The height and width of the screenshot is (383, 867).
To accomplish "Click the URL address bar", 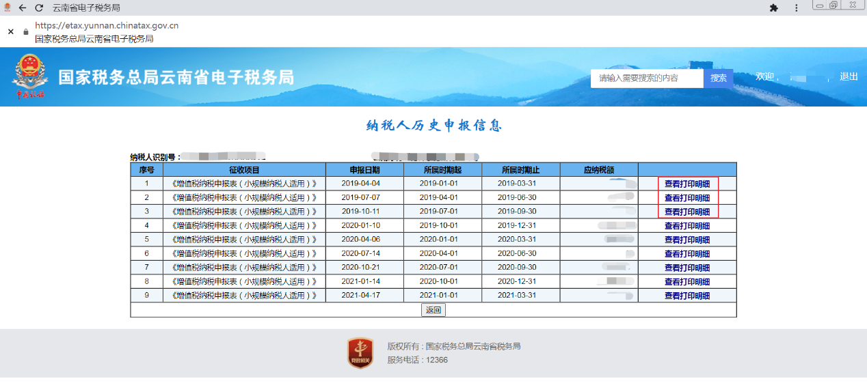I will [106, 26].
